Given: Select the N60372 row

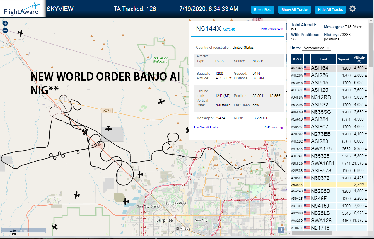Looking at the screenshot, I should point(329,178).
